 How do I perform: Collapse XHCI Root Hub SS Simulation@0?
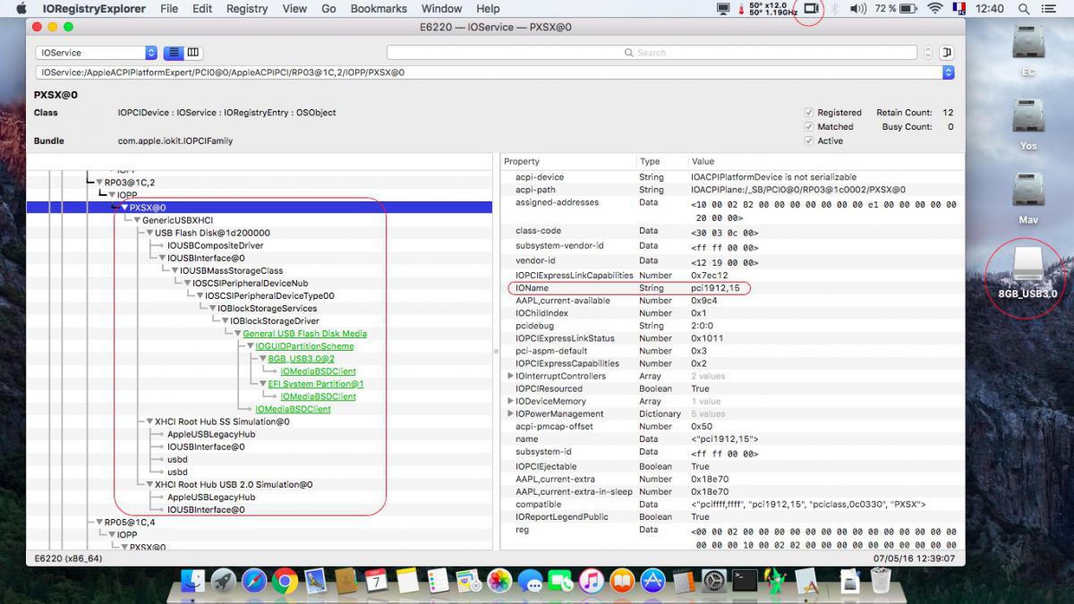click(149, 421)
